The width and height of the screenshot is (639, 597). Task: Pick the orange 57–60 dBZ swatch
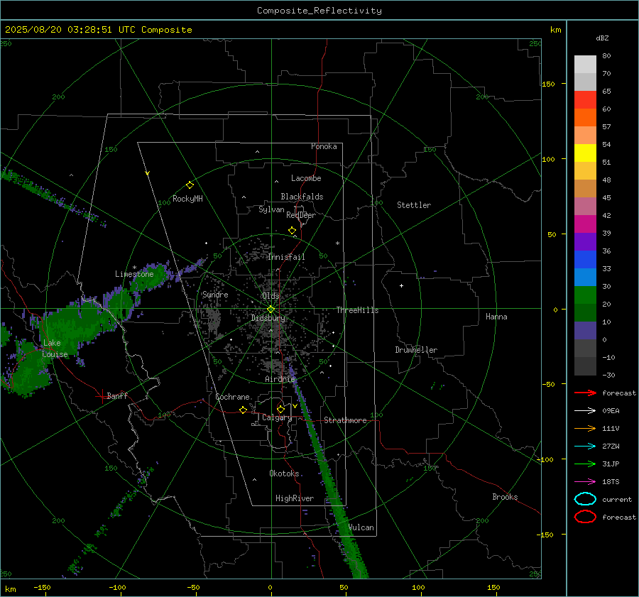coord(585,118)
